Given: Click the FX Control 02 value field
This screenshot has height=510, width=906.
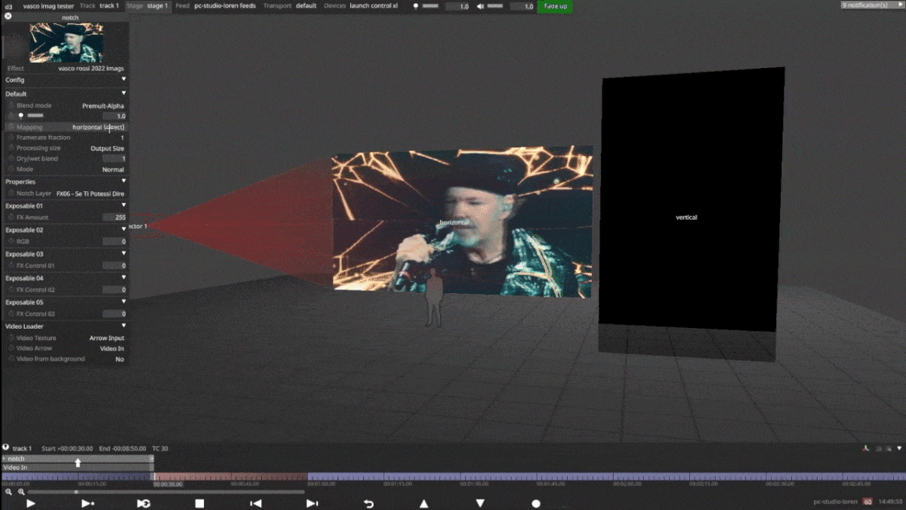Looking at the screenshot, I should [115, 289].
